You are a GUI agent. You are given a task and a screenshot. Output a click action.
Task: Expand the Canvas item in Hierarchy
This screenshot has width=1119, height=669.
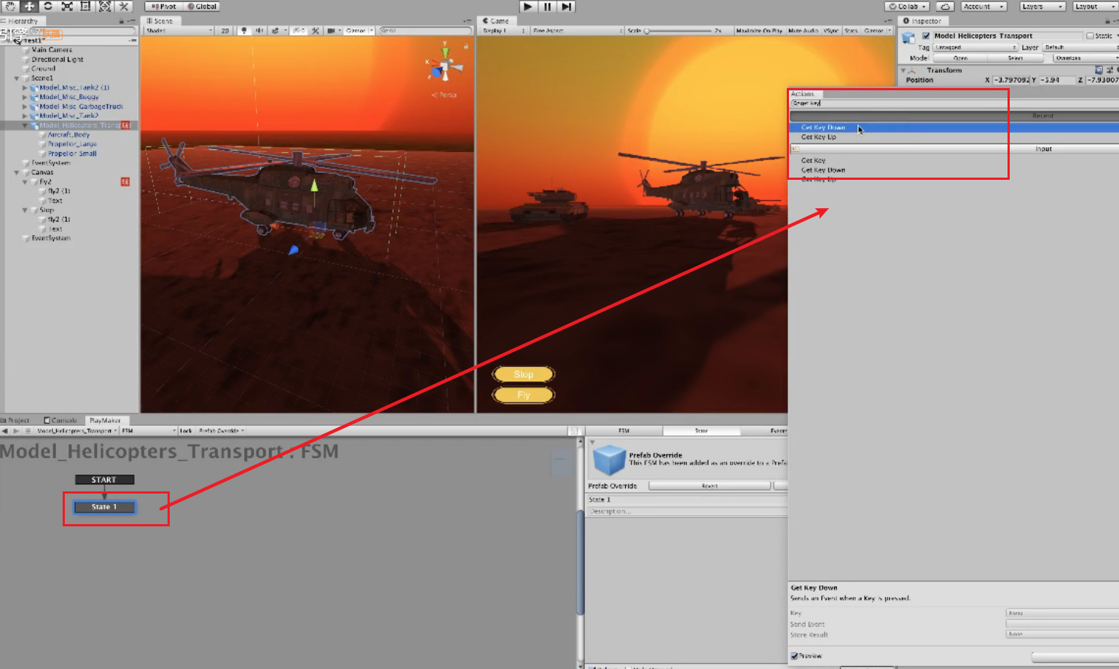[17, 173]
